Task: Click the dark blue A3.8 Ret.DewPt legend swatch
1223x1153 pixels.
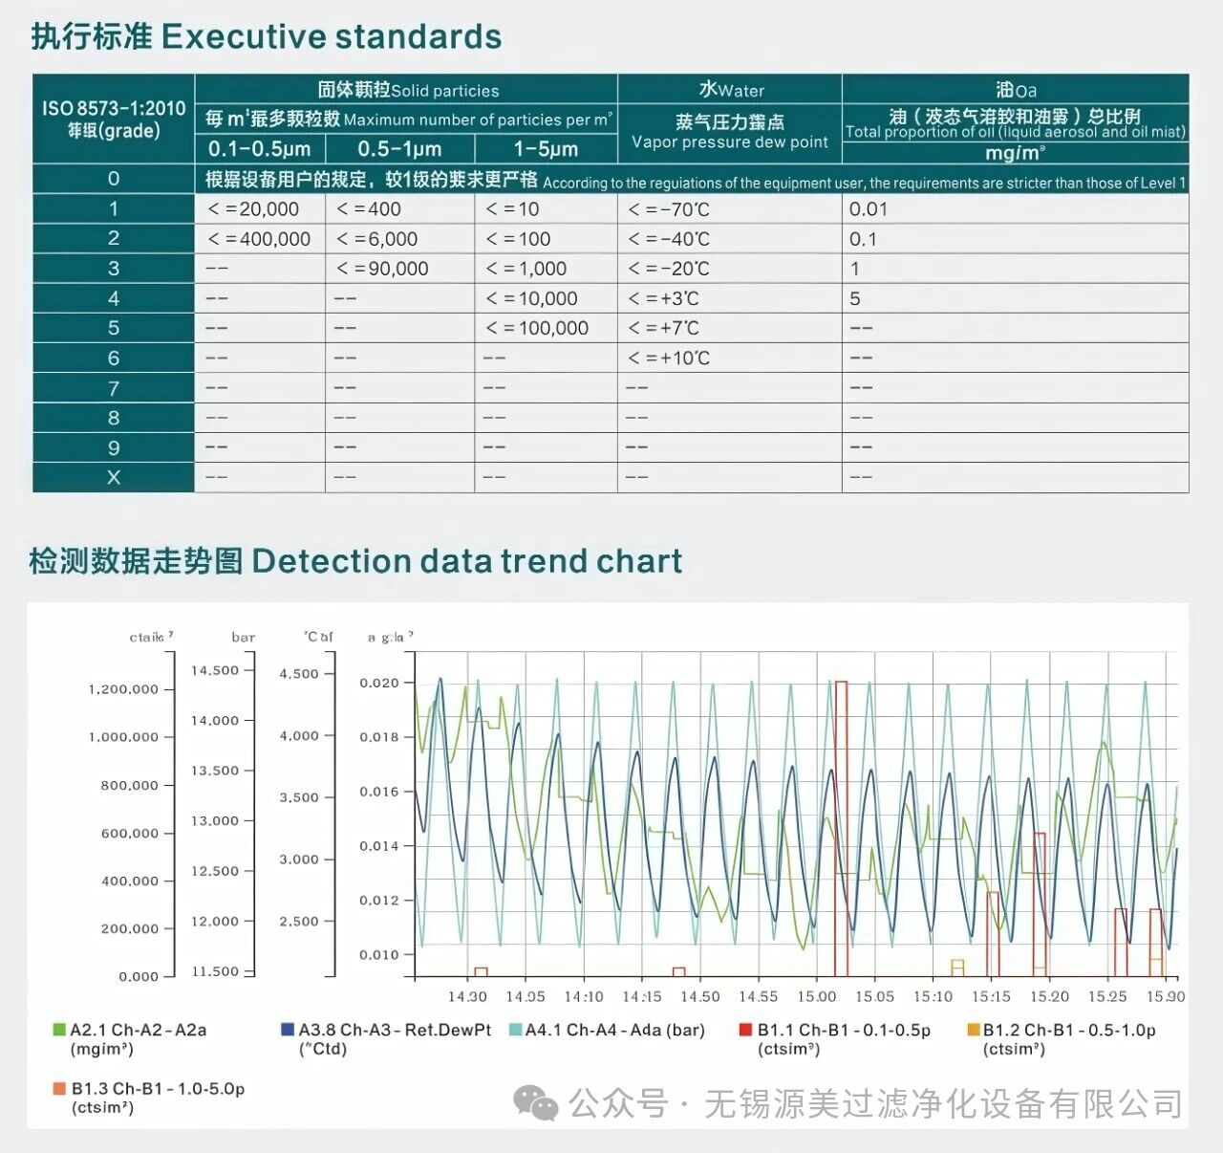Action: coord(288,1030)
